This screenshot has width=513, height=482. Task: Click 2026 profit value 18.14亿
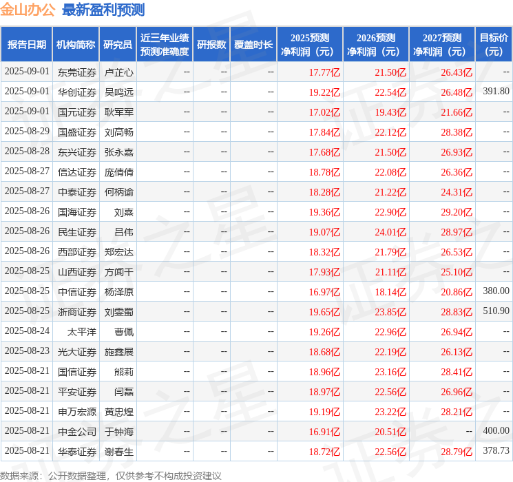(x=390, y=292)
